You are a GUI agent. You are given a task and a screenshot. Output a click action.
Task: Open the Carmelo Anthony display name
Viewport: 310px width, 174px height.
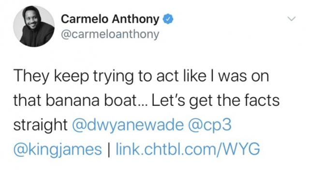(110, 19)
